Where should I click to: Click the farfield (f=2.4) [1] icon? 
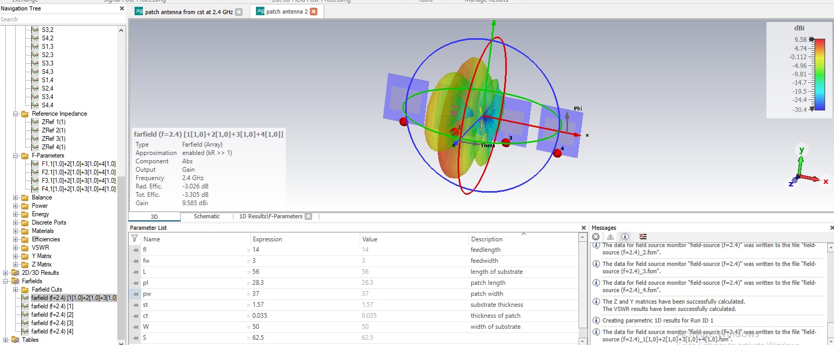click(x=25, y=306)
